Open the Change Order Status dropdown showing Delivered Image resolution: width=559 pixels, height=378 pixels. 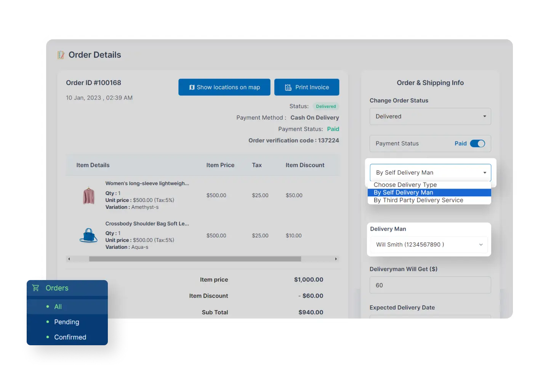(x=430, y=116)
